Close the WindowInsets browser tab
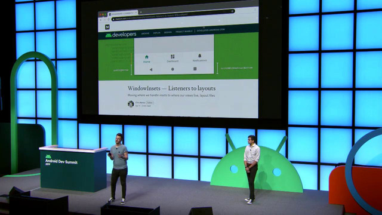Viewport: 382px width, 215px height. click(136, 13)
